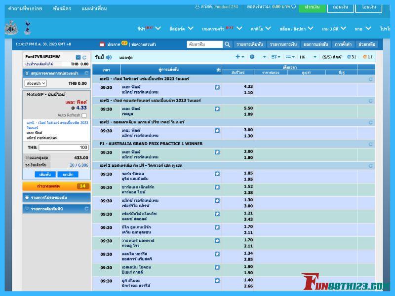Click the green ฝากเงิน deposit button
The image size is (395, 296).
312,7
